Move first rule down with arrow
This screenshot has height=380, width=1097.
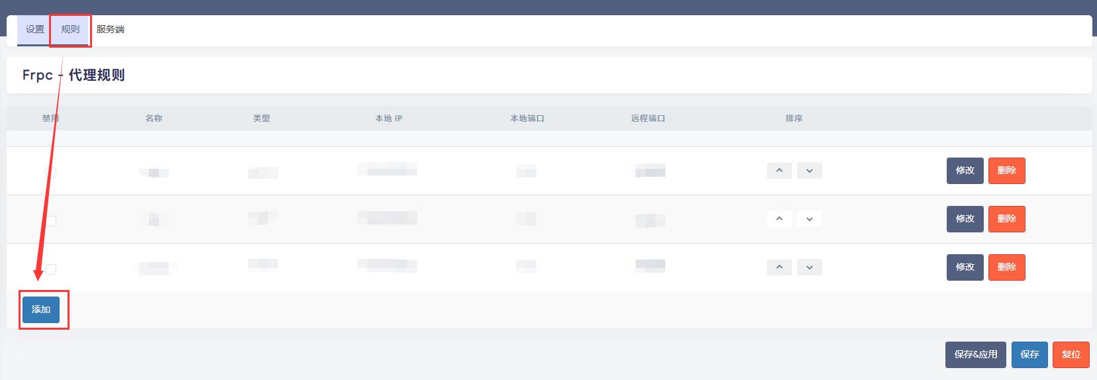tap(810, 171)
